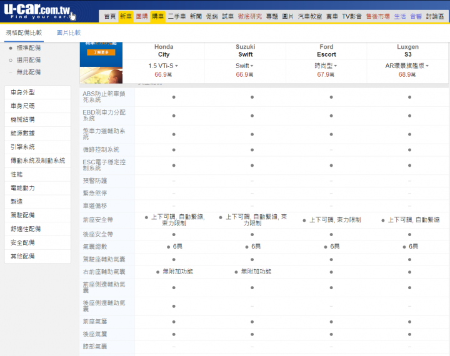Click the 後座側邊輔助氣囊 row label
This screenshot has width=450, height=356.
[x=104, y=306]
